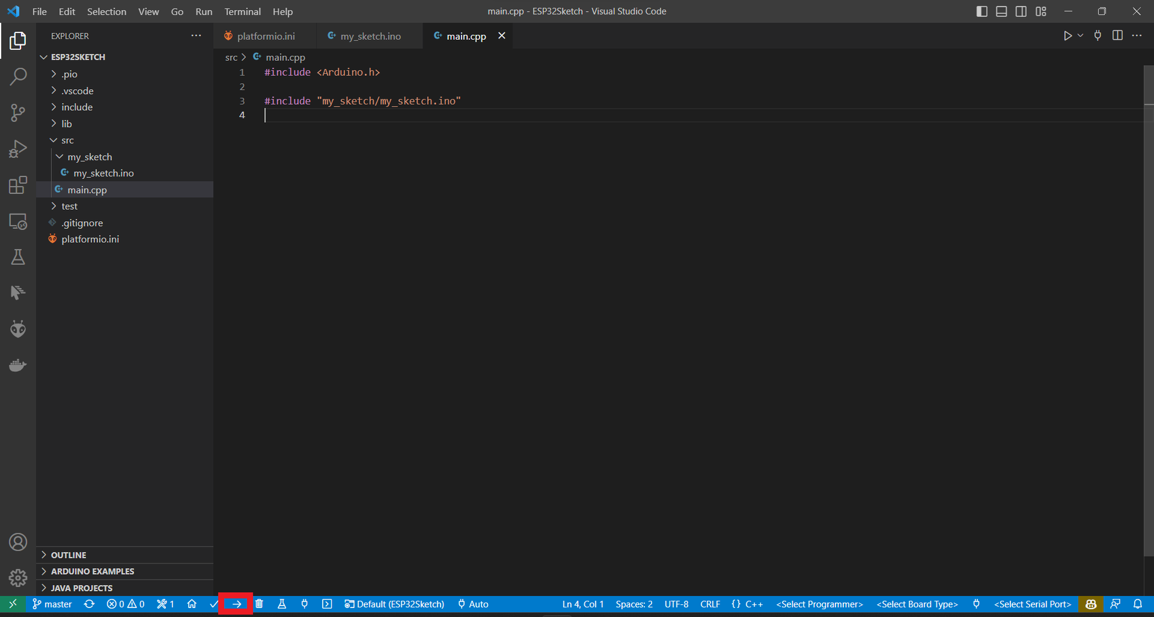Toggle the bottom panel layout button
Screen dimensions: 1154x617
(x=1001, y=11)
